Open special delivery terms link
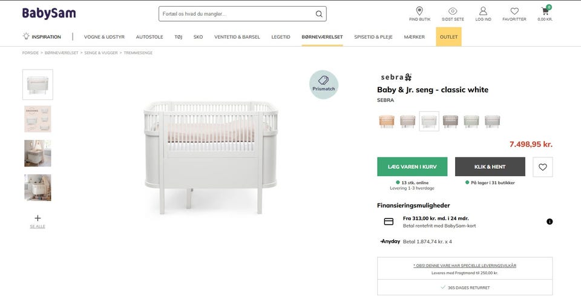581x299 pixels. pos(464,265)
